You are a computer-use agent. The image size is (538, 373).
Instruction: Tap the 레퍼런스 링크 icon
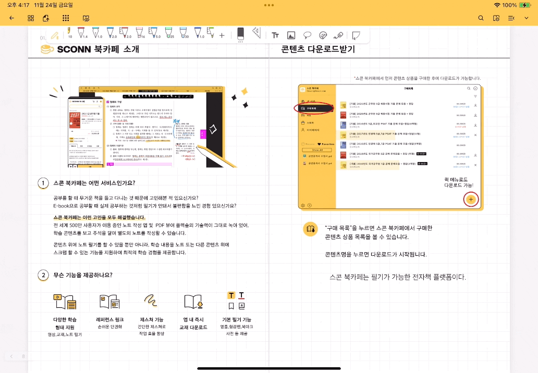coord(109,302)
